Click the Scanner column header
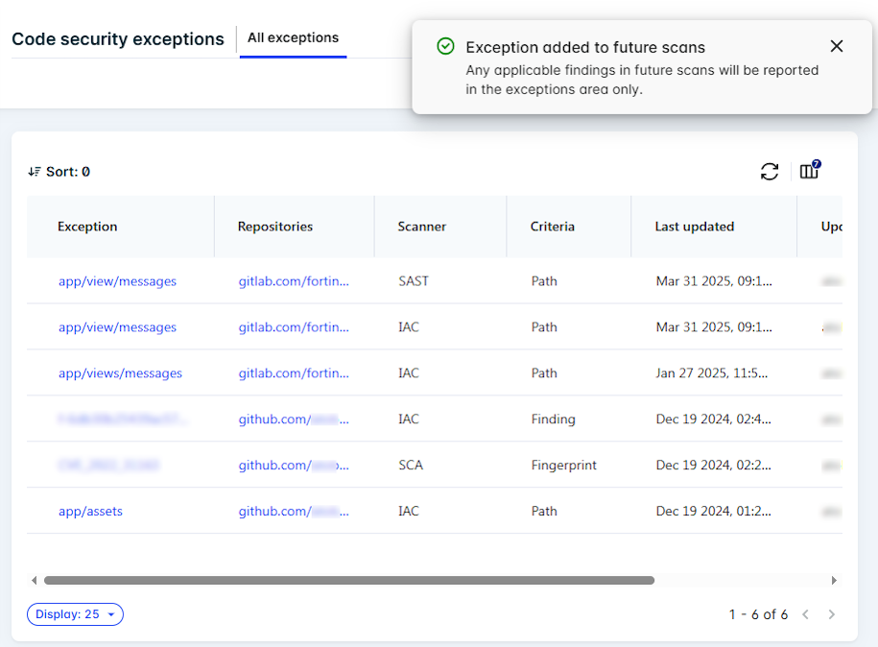The width and height of the screenshot is (878, 647). 421,227
